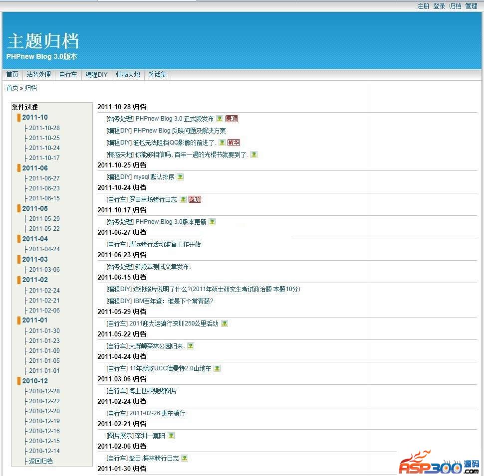The width and height of the screenshot is (484, 476).
Task: Click 管理 in the top bar
Action: tap(472, 6)
